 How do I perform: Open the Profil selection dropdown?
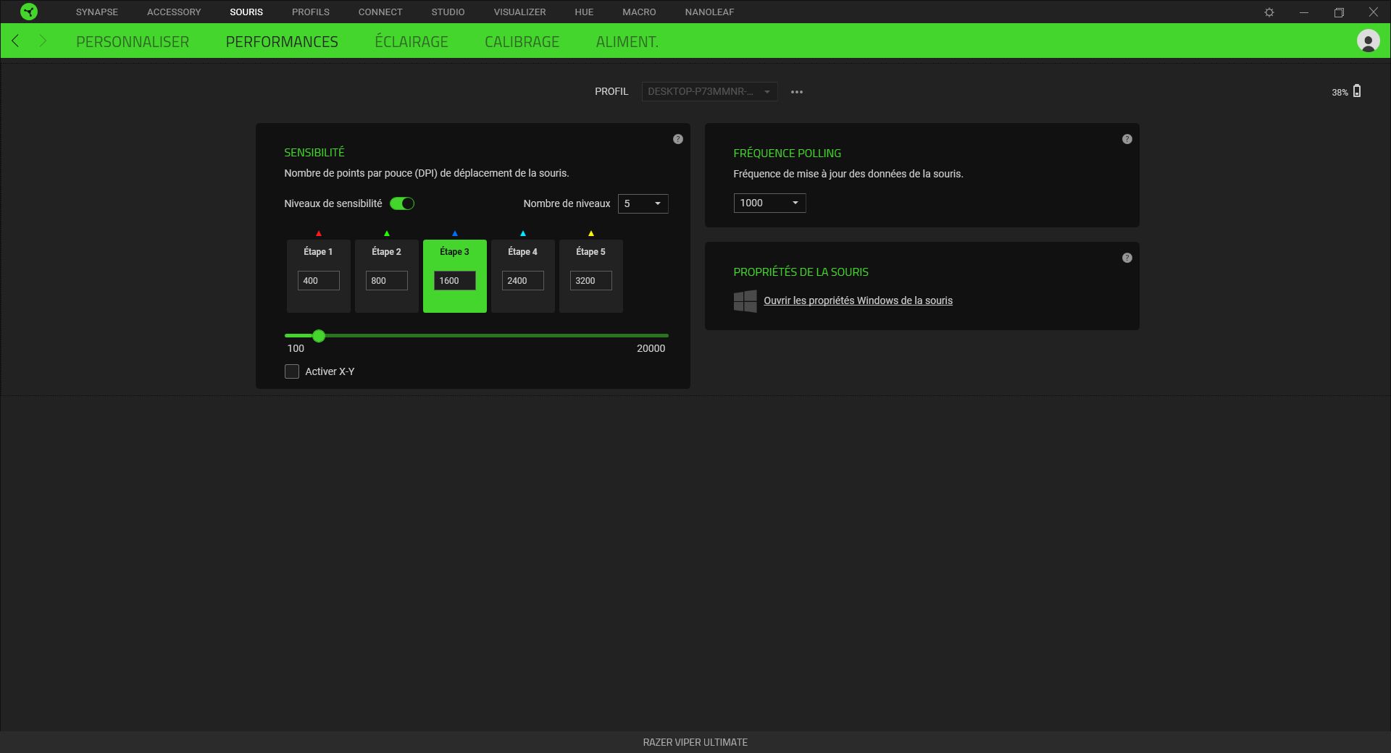709,91
